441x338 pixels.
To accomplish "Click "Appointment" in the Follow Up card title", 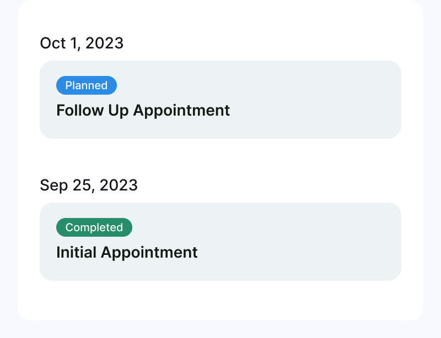I will (181, 110).
